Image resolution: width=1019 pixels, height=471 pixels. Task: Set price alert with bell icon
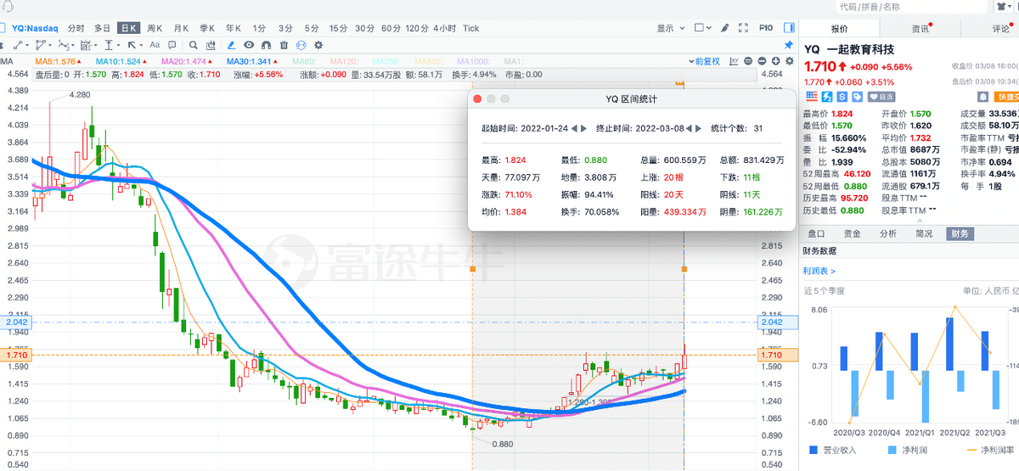click(982, 98)
